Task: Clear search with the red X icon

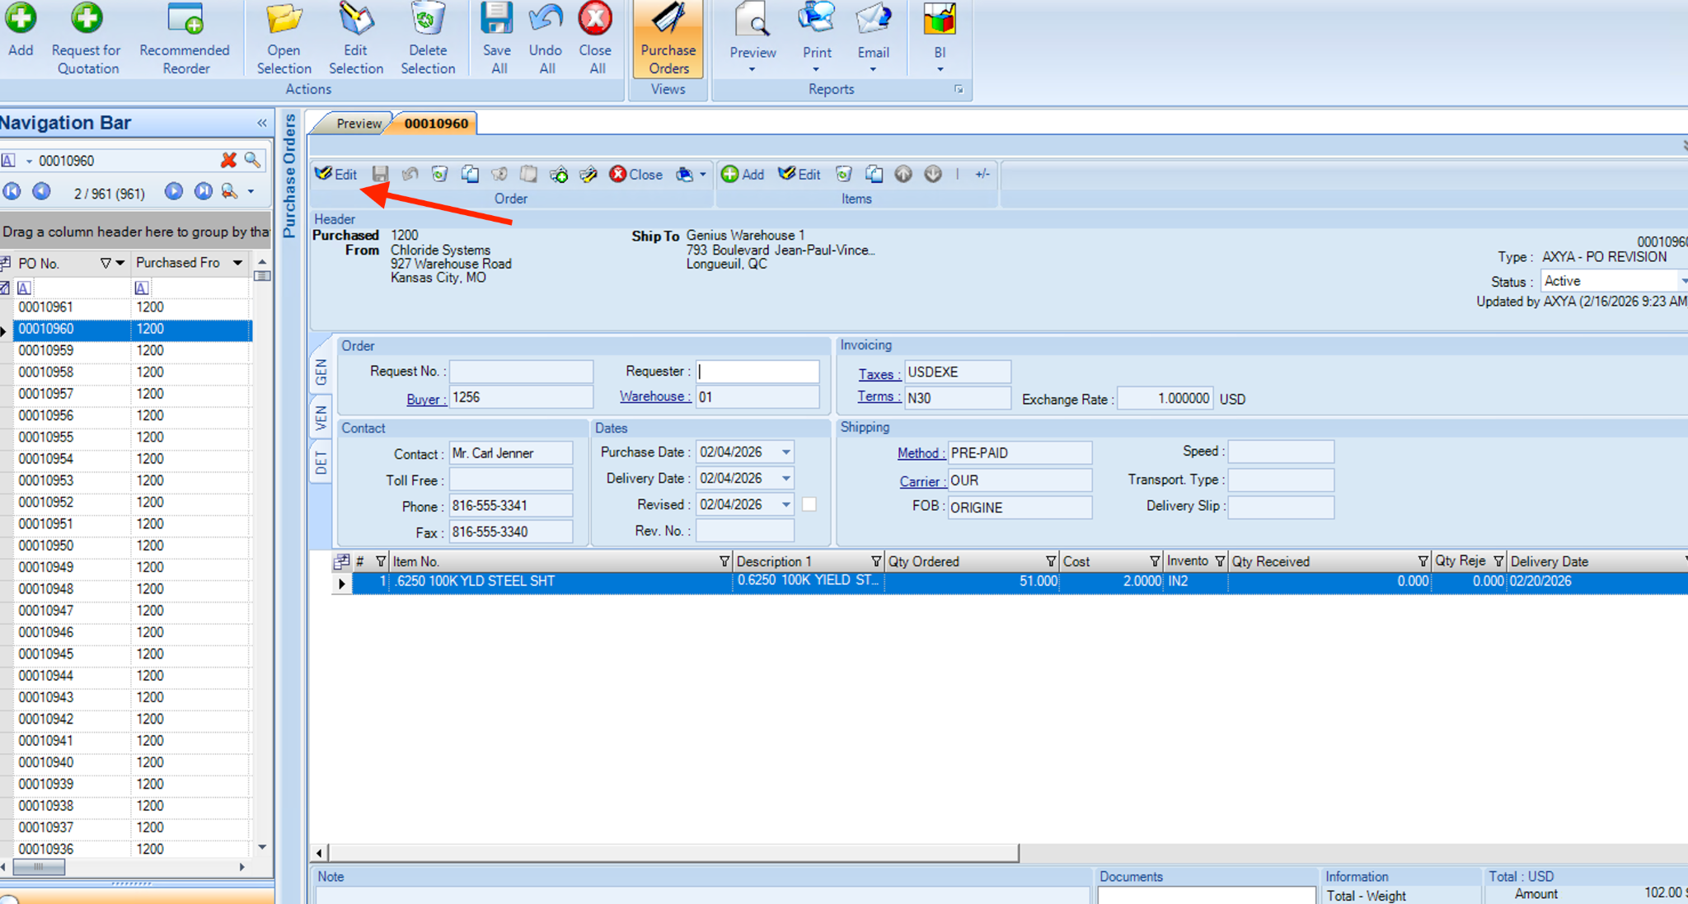Action: pos(228,160)
